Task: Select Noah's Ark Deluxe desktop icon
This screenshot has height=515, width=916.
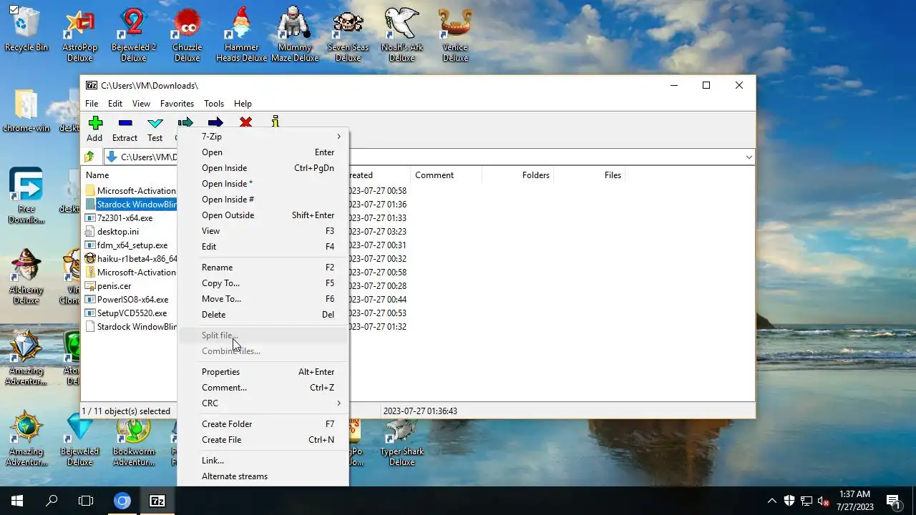Action: click(x=402, y=34)
